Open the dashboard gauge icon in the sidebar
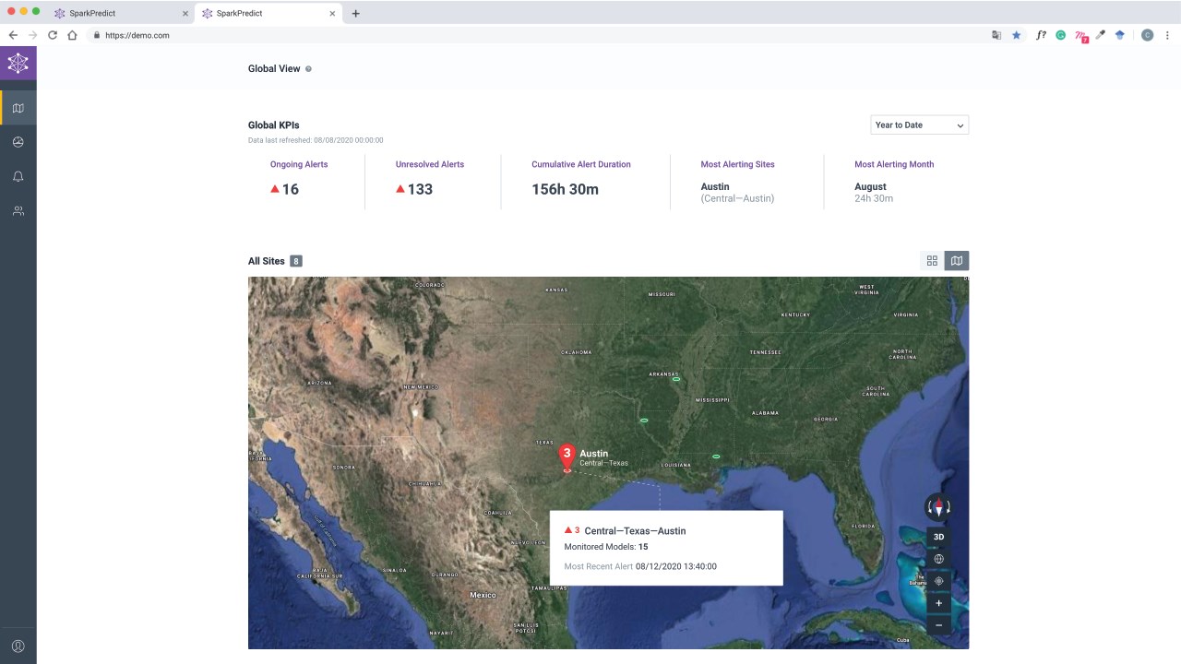 click(18, 142)
